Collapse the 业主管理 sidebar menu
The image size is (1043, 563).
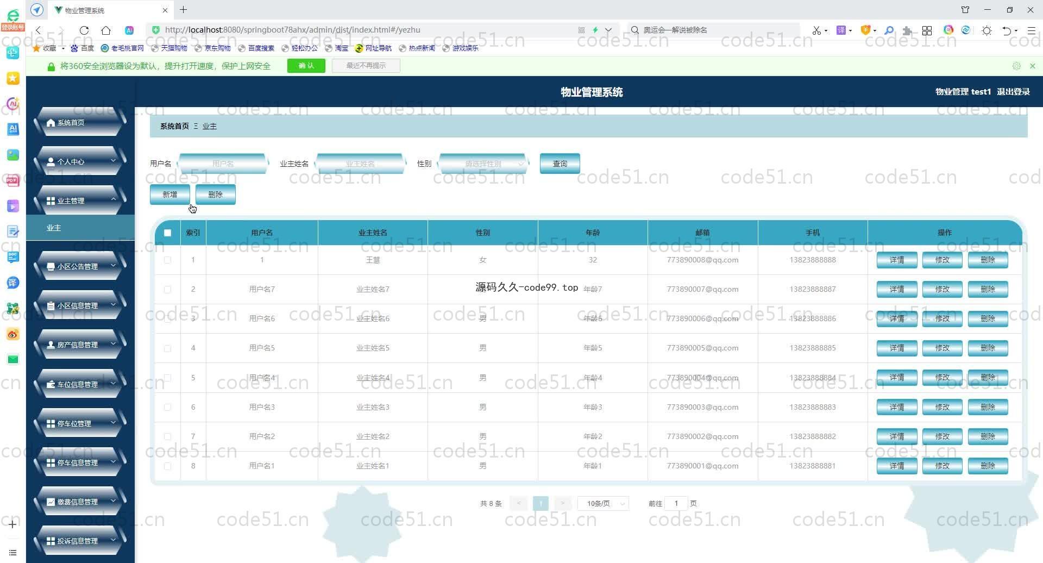click(80, 201)
